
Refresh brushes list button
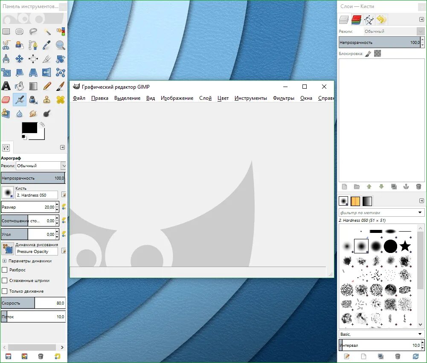(415, 356)
